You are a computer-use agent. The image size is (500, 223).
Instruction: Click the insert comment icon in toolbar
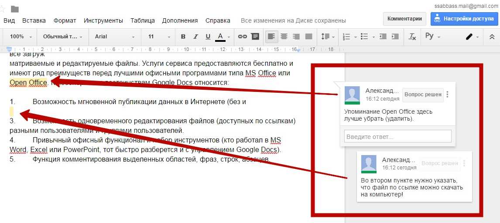pos(255,37)
